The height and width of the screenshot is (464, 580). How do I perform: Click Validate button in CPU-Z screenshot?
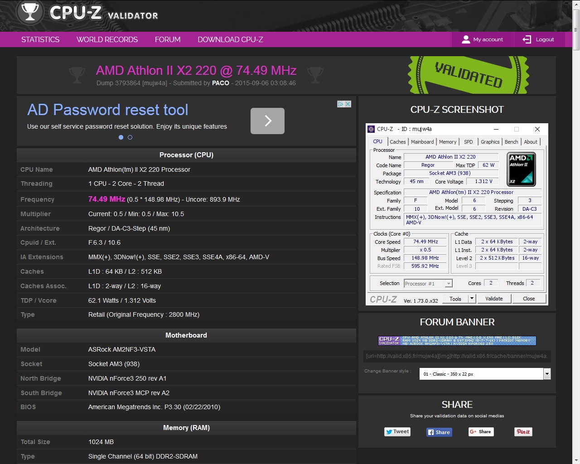494,299
